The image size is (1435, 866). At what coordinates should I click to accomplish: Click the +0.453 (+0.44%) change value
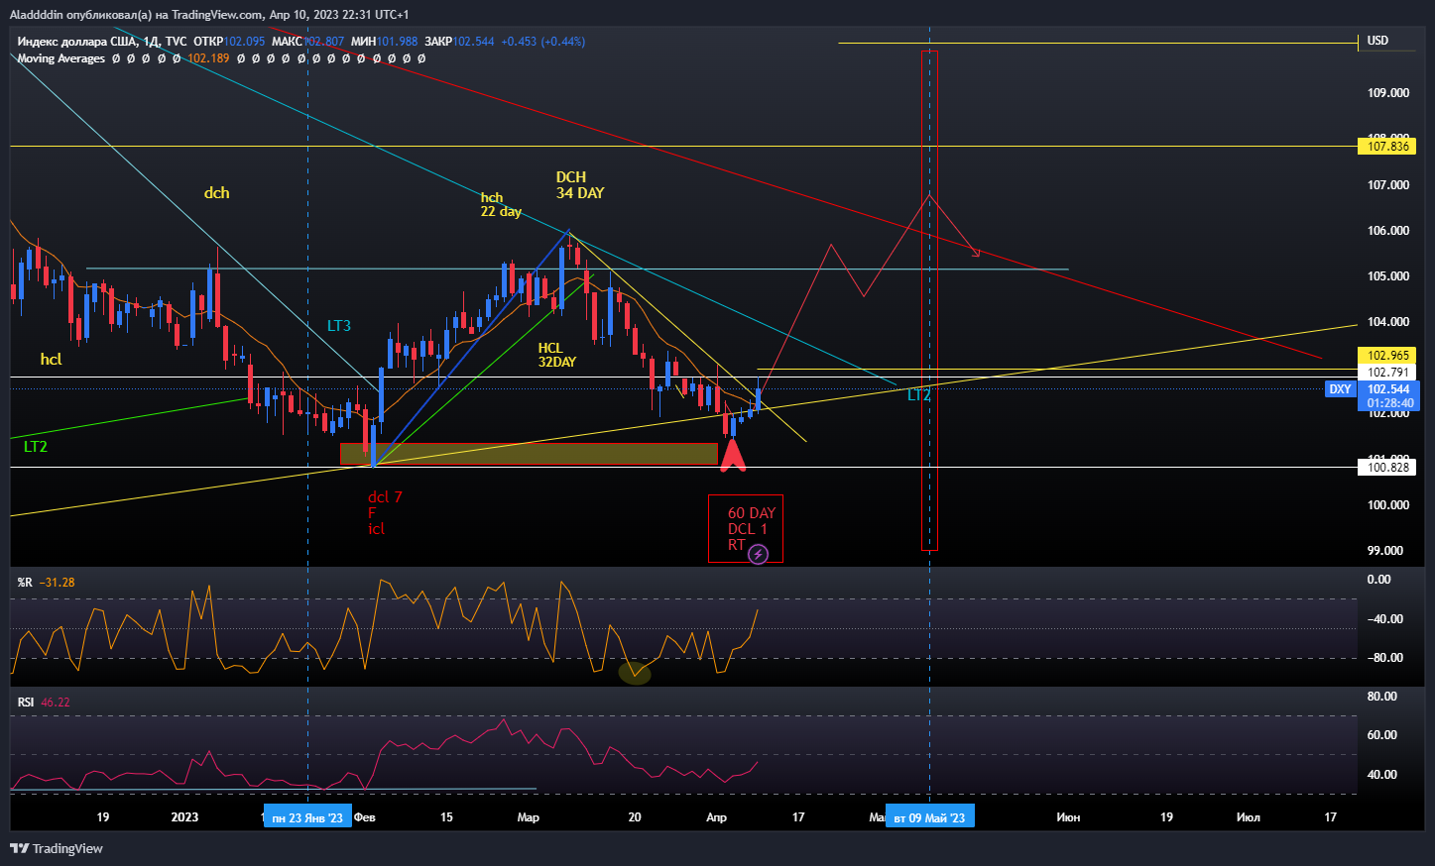tap(542, 42)
